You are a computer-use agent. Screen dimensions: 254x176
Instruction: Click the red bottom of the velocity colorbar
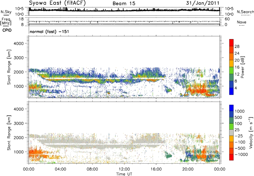click(231, 157)
